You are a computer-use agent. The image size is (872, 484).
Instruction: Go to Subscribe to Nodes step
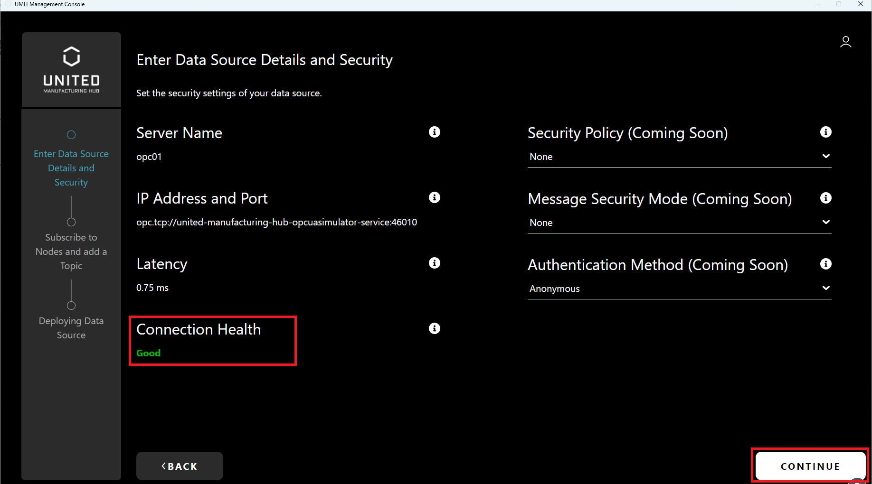point(71,251)
